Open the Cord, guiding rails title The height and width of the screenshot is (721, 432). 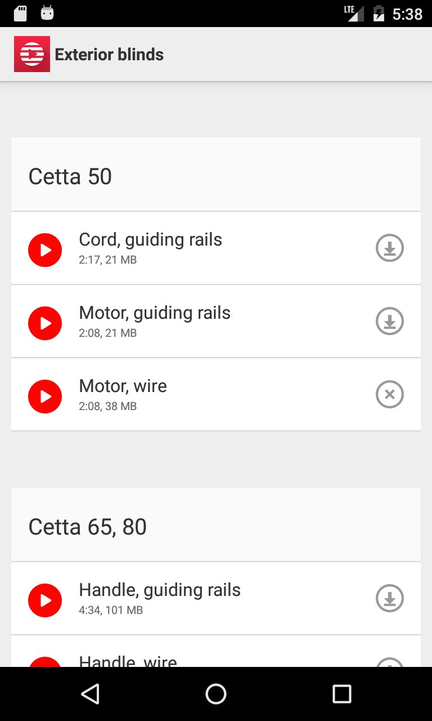(150, 239)
